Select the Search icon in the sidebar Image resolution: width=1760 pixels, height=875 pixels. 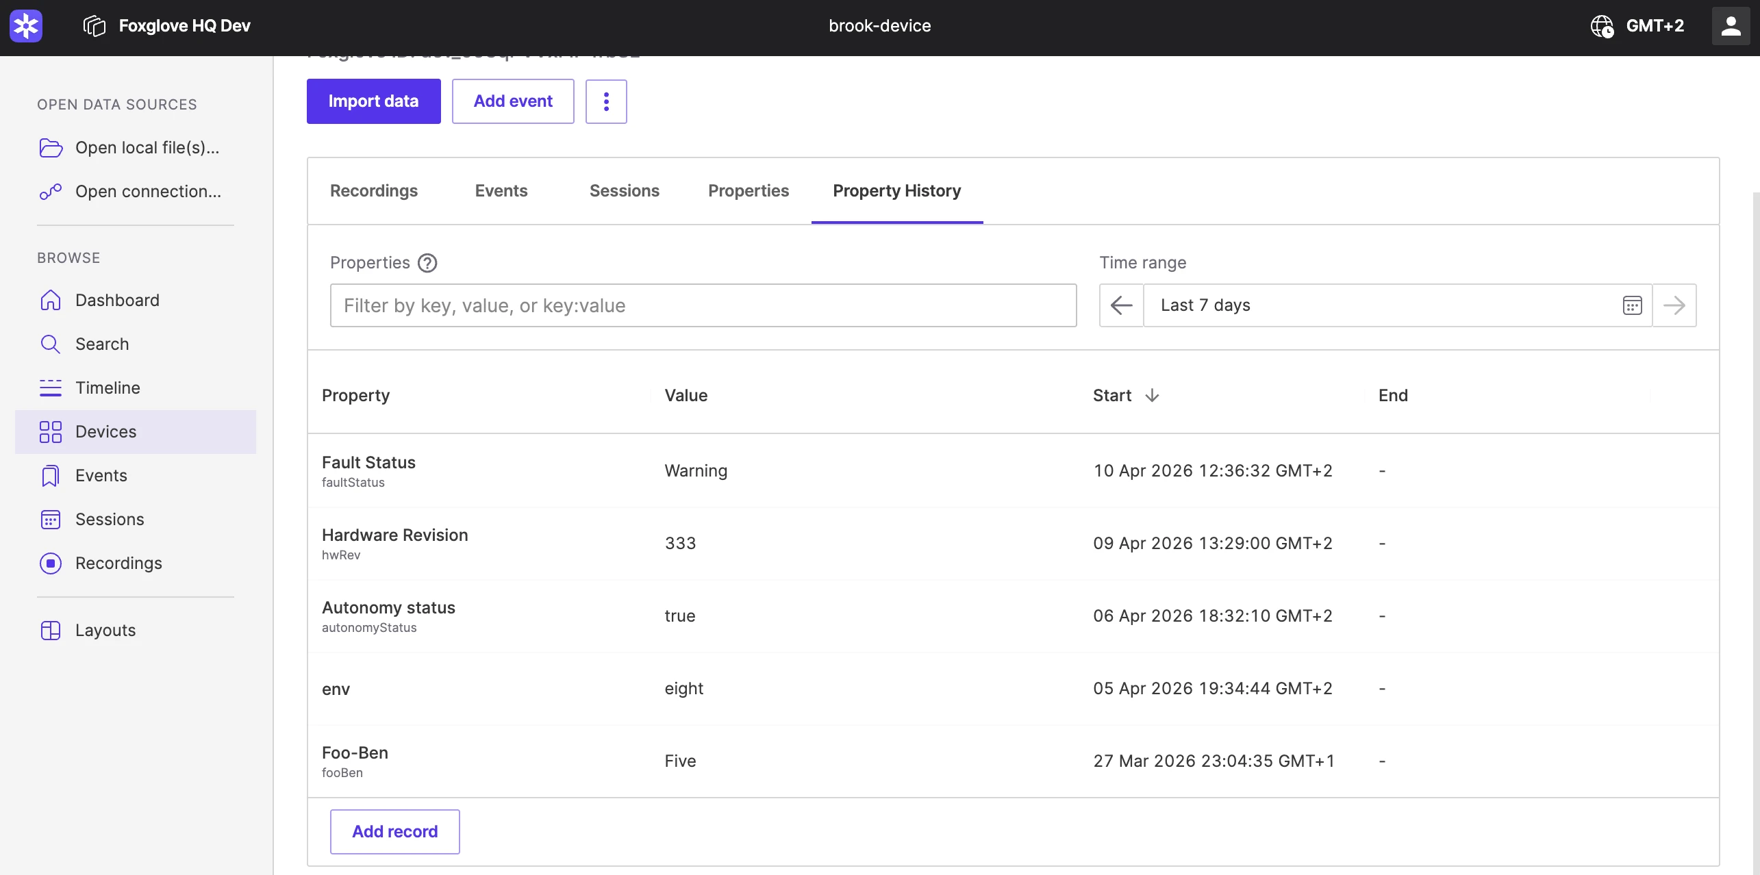click(x=51, y=344)
